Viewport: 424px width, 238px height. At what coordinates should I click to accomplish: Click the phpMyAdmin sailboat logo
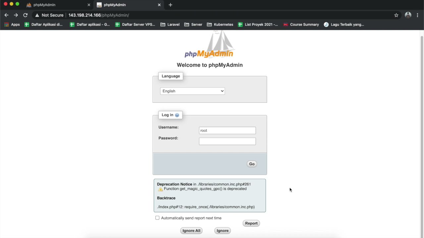tap(209, 45)
